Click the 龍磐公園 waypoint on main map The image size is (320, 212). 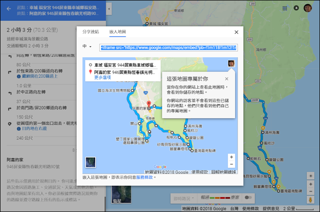point(267,160)
